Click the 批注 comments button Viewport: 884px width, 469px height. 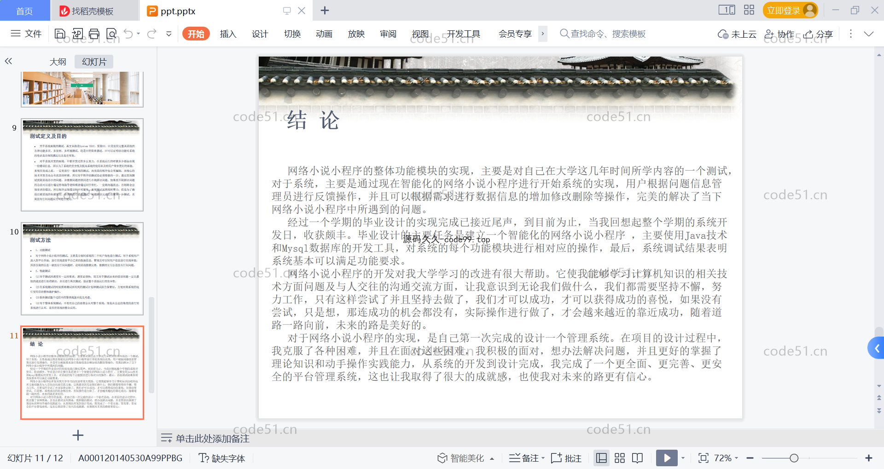pyautogui.click(x=566, y=458)
